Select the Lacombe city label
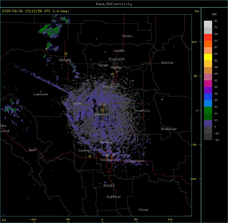Image resolution: width=228 pixels, height=223 pixels. point(119,51)
